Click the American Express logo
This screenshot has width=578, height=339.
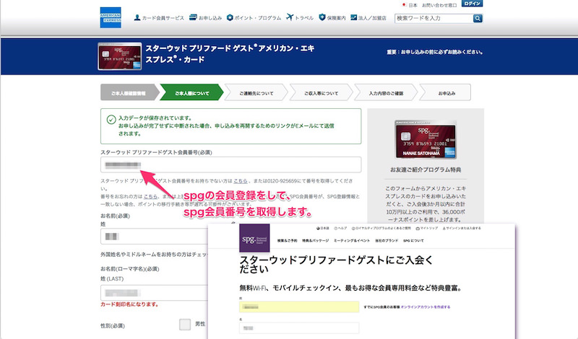pos(111,17)
